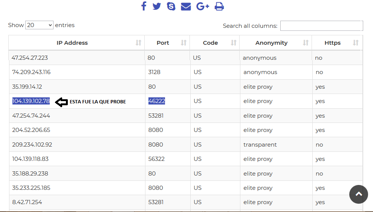
Task: Sort by IP Address column arrows
Action: pyautogui.click(x=138, y=43)
